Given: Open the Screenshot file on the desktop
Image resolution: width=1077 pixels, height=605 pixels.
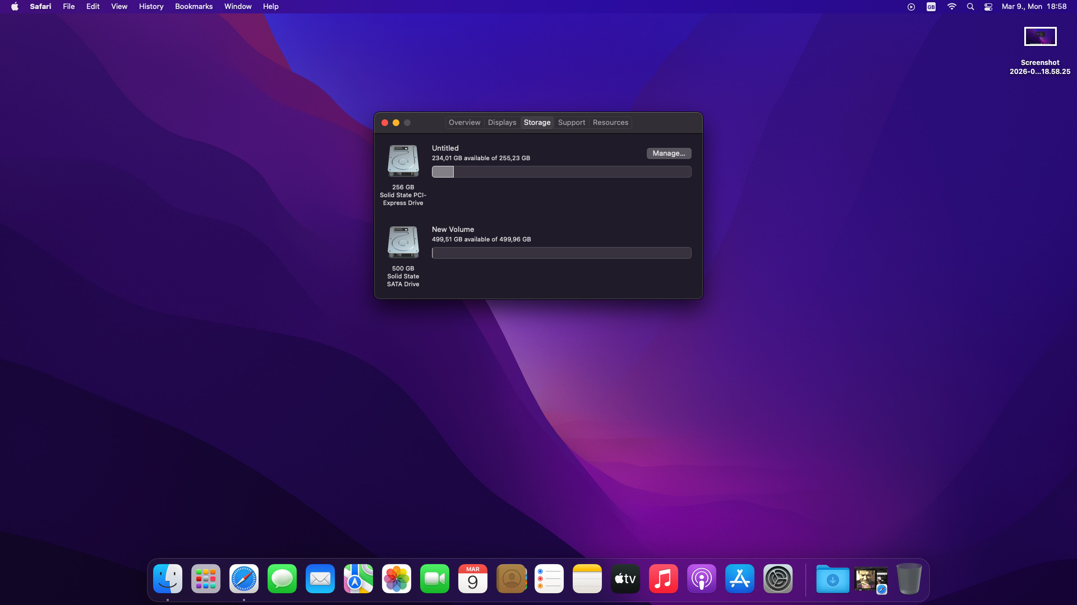Looking at the screenshot, I should click(x=1040, y=36).
